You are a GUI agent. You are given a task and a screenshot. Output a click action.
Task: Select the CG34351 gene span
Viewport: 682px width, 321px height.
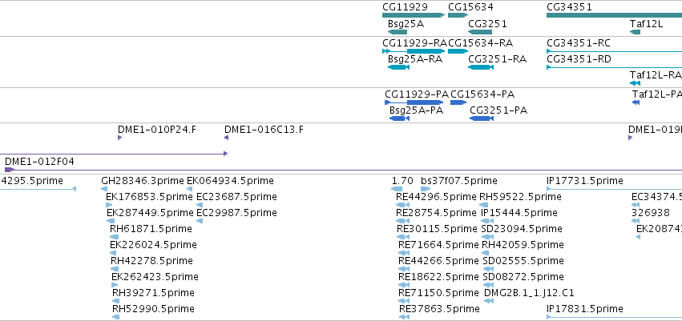[614, 15]
